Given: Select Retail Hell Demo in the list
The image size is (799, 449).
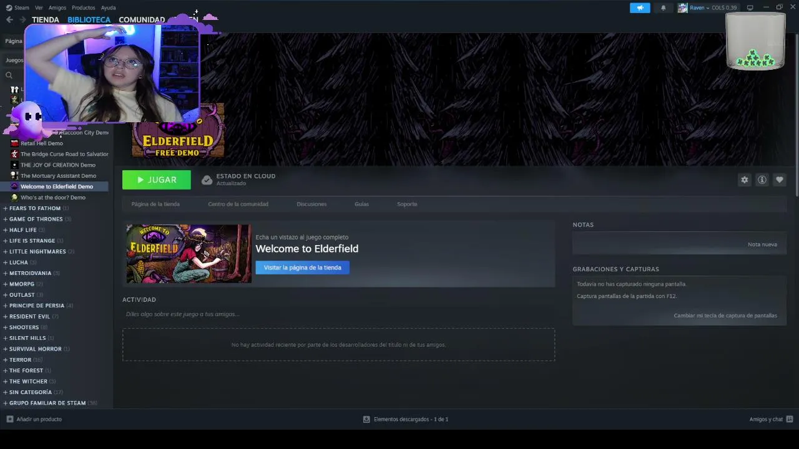Looking at the screenshot, I should tap(41, 143).
